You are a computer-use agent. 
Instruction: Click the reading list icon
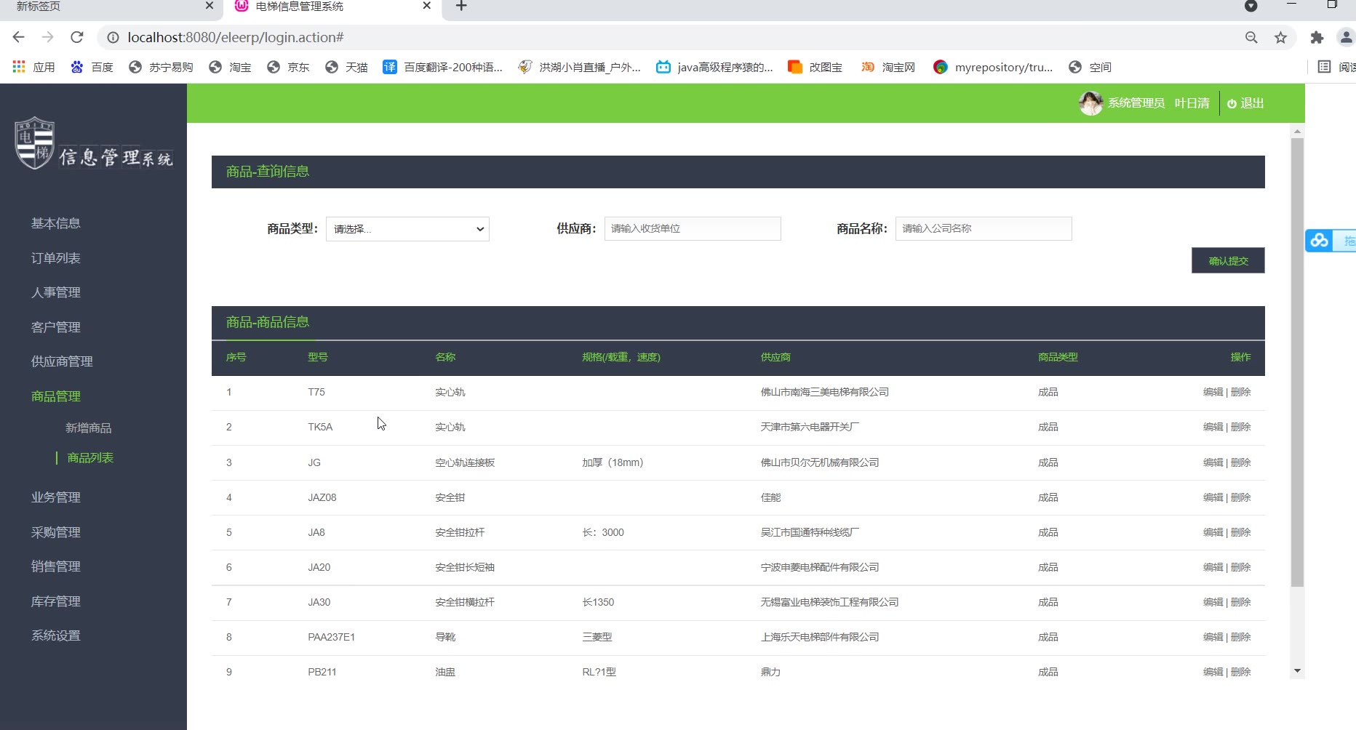pyautogui.click(x=1325, y=67)
